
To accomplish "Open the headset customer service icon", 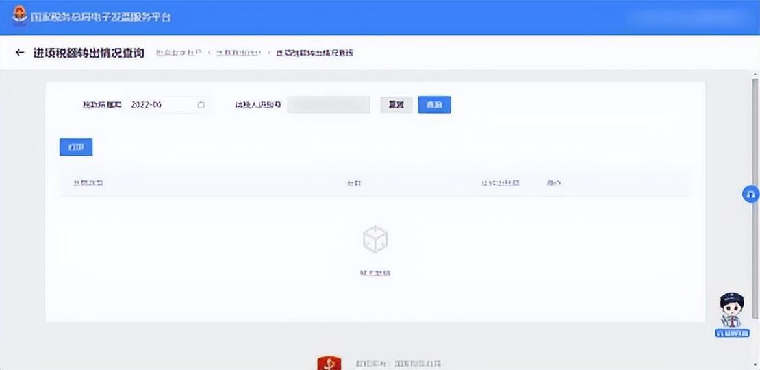I will (x=751, y=195).
